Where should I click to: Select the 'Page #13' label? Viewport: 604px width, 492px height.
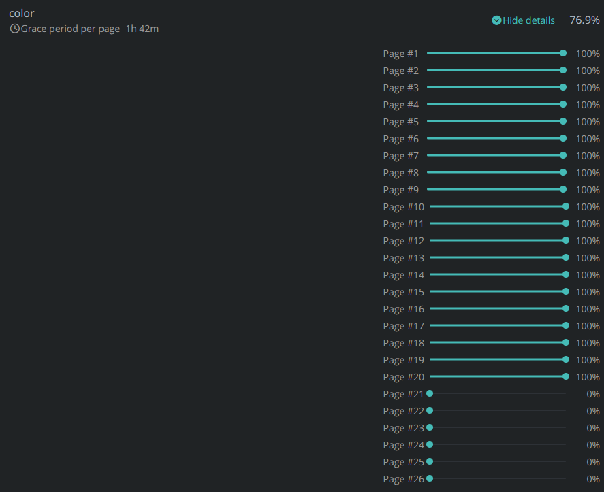click(403, 258)
